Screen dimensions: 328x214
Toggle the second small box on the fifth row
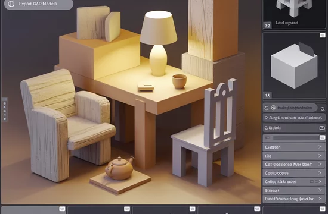point(316,182)
